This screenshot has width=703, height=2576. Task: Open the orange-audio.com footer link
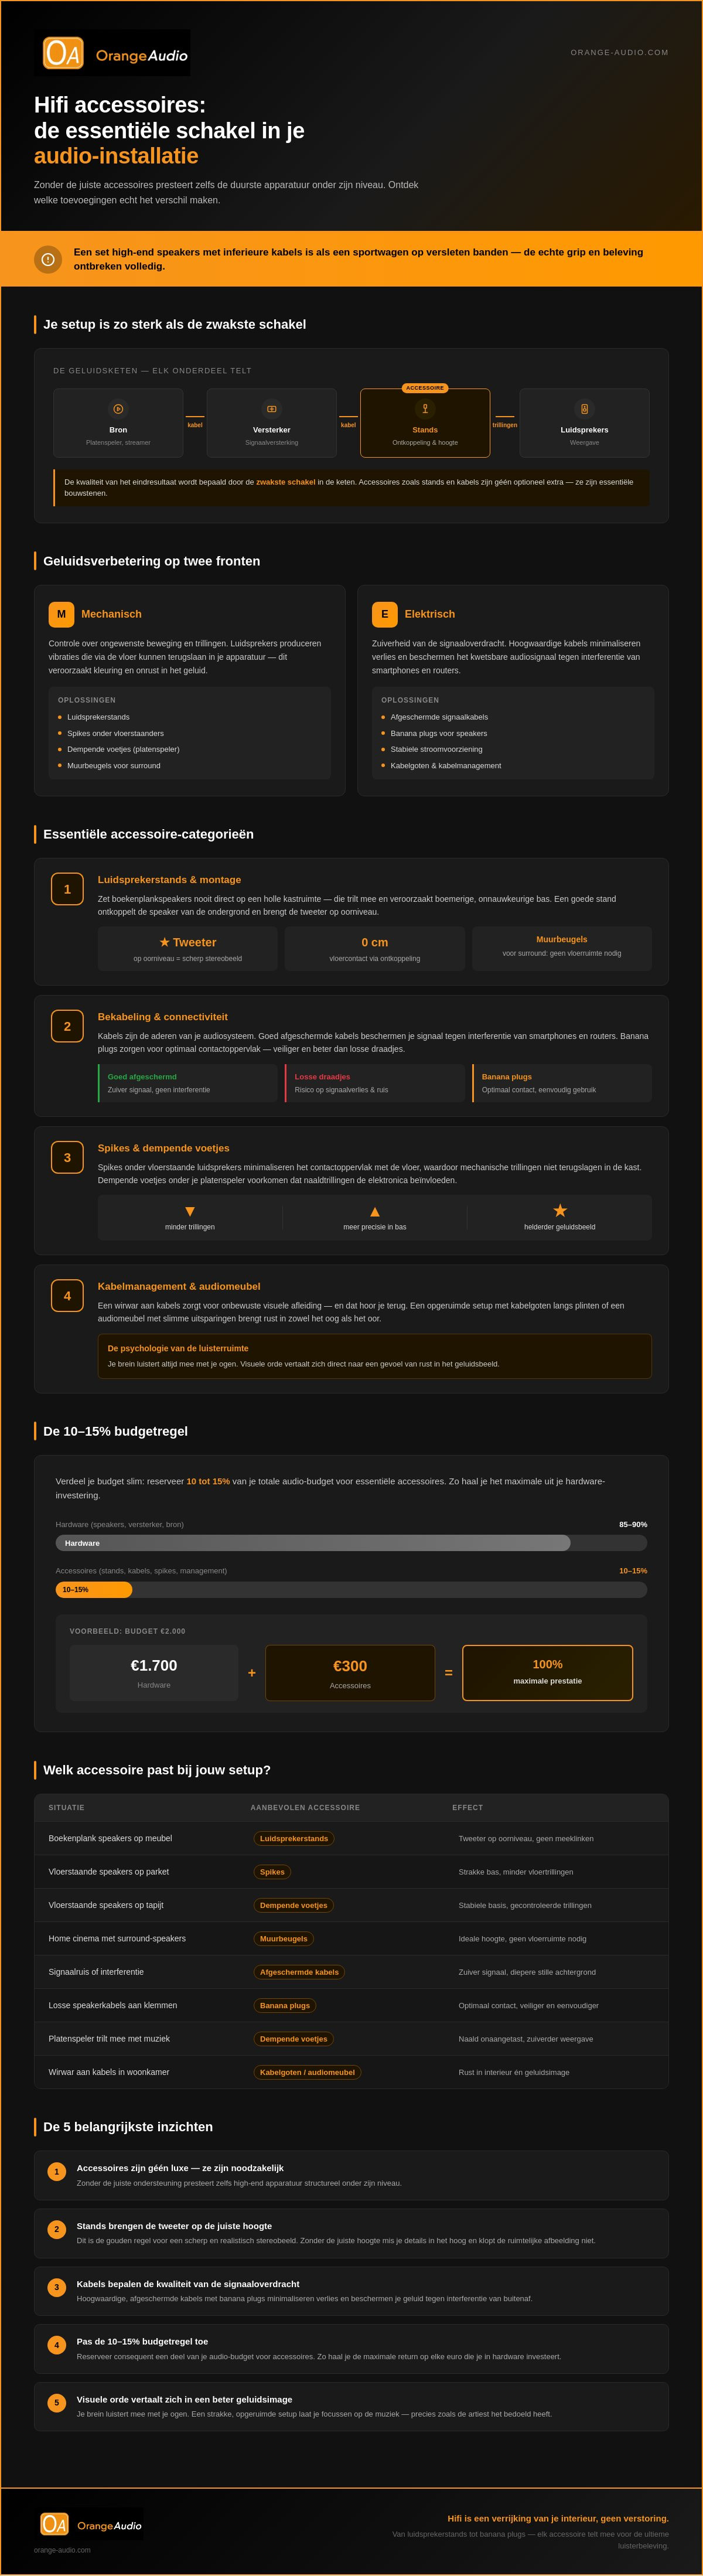pos(62,2549)
